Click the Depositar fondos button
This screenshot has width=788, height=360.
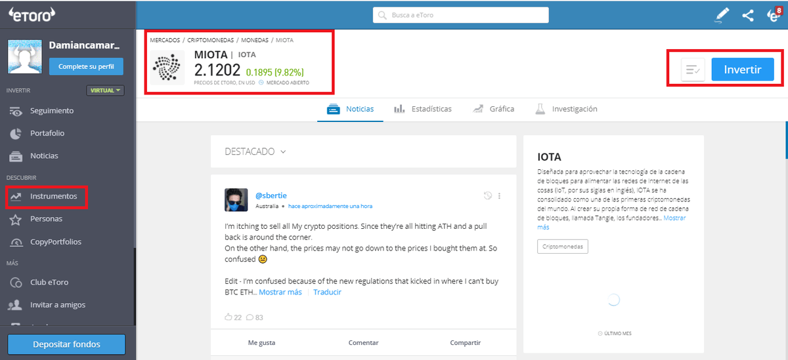66,344
